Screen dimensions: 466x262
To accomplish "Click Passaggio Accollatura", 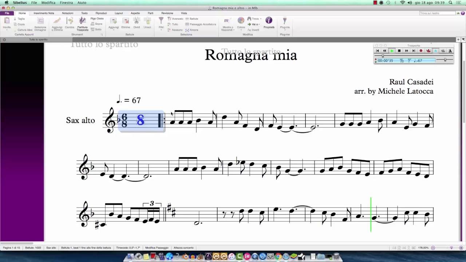I will coord(201,24).
